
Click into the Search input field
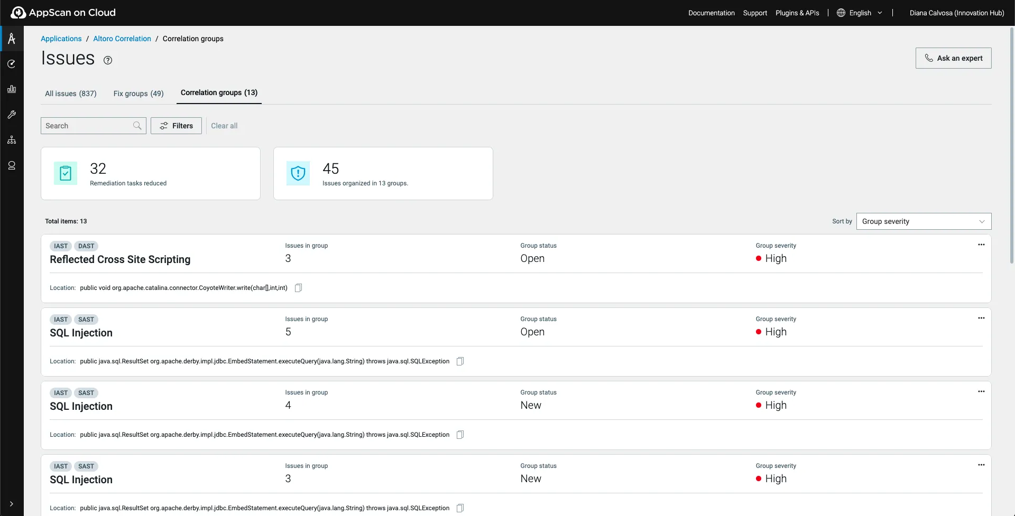pos(87,126)
